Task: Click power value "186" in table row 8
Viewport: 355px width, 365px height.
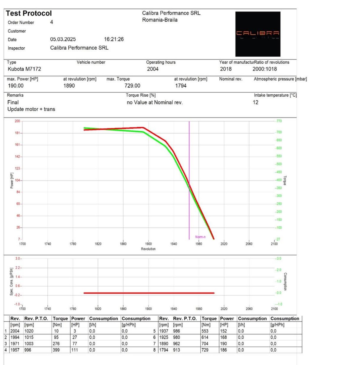Action: [x=223, y=350]
